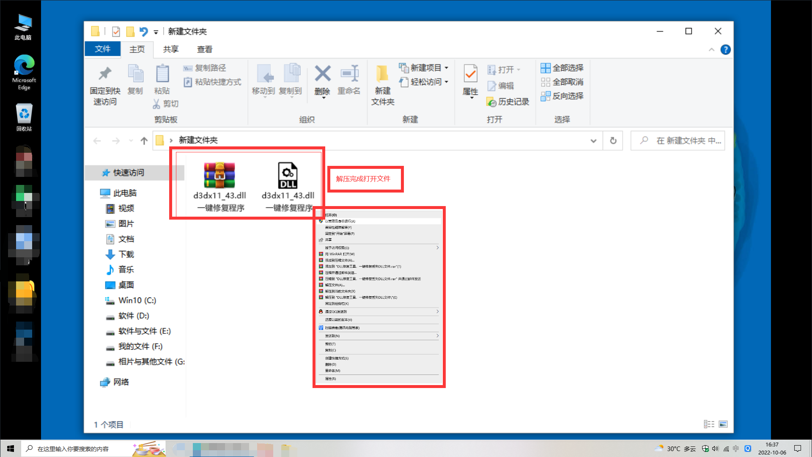Select Win10 (C:) drive in navigation pane
The width and height of the screenshot is (812, 457).
[x=137, y=300]
